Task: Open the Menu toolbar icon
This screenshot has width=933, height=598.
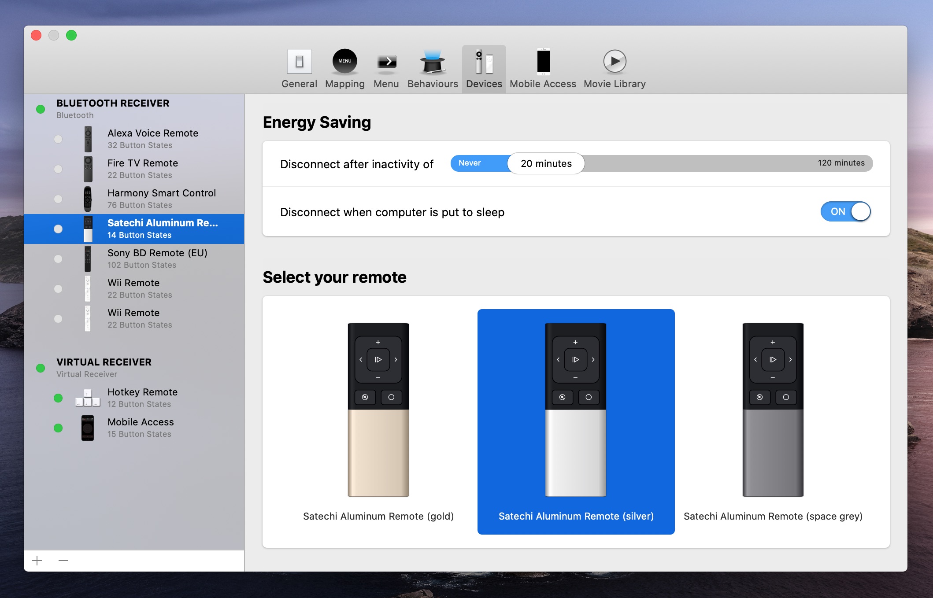Action: 386,62
